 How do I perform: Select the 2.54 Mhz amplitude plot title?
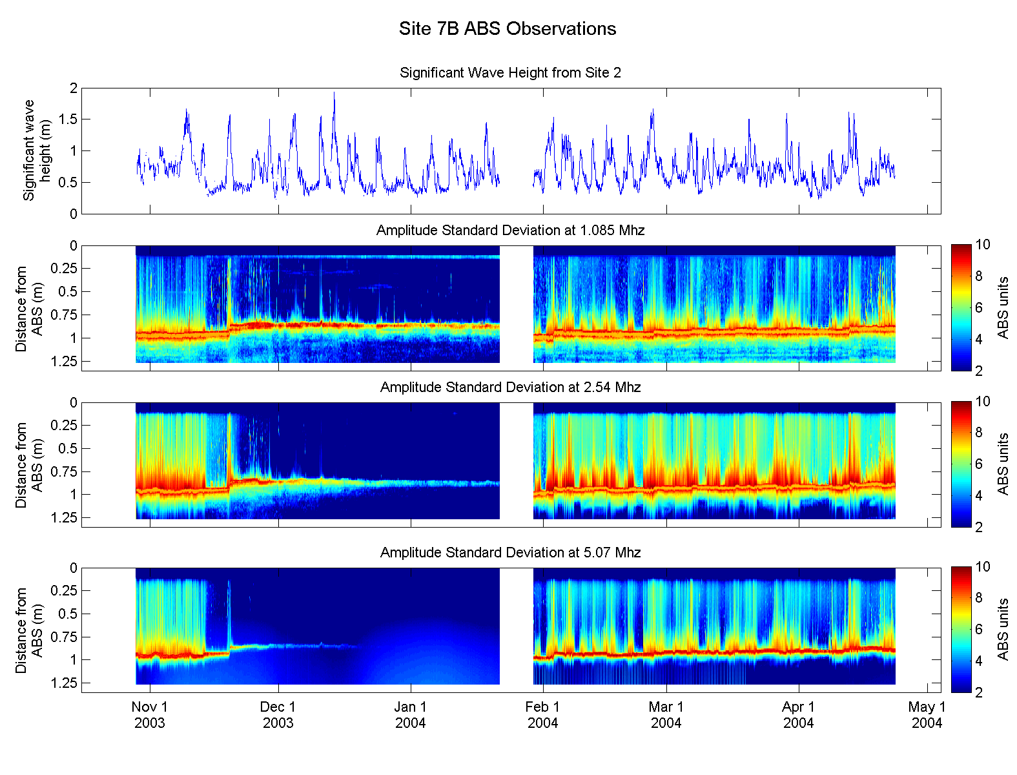pos(510,387)
